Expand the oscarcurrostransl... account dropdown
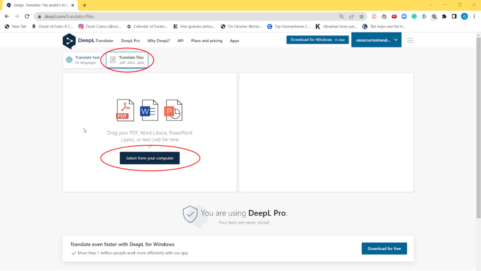 pyautogui.click(x=377, y=40)
